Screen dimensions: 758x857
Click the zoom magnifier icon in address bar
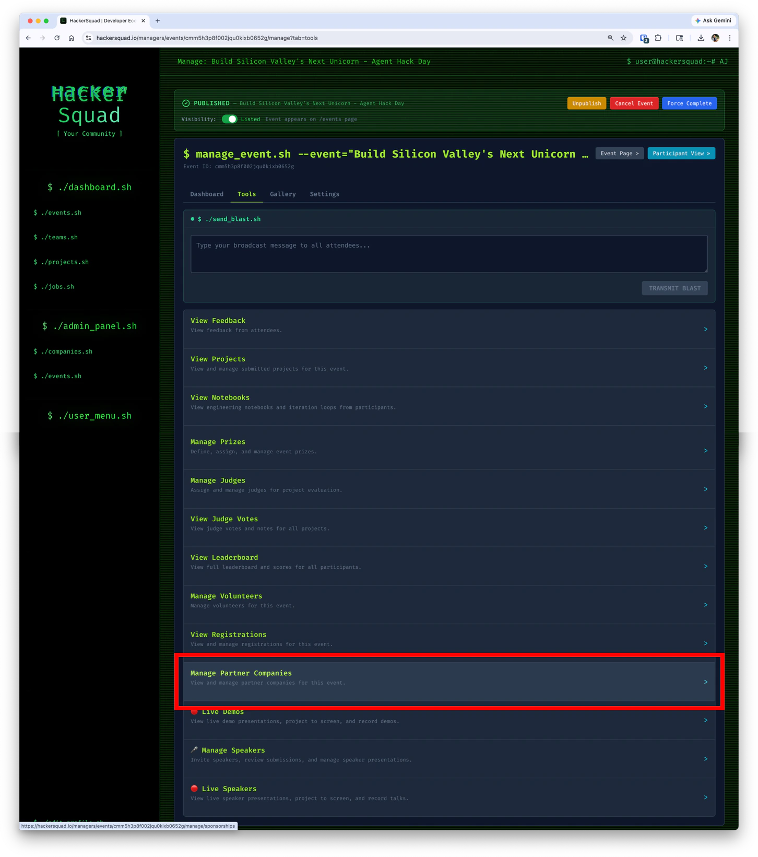610,38
